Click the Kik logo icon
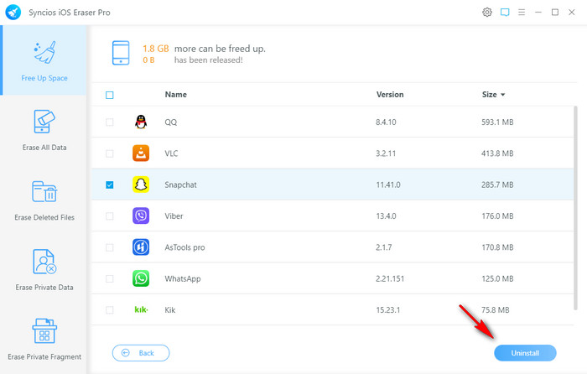587x374 pixels. click(141, 309)
